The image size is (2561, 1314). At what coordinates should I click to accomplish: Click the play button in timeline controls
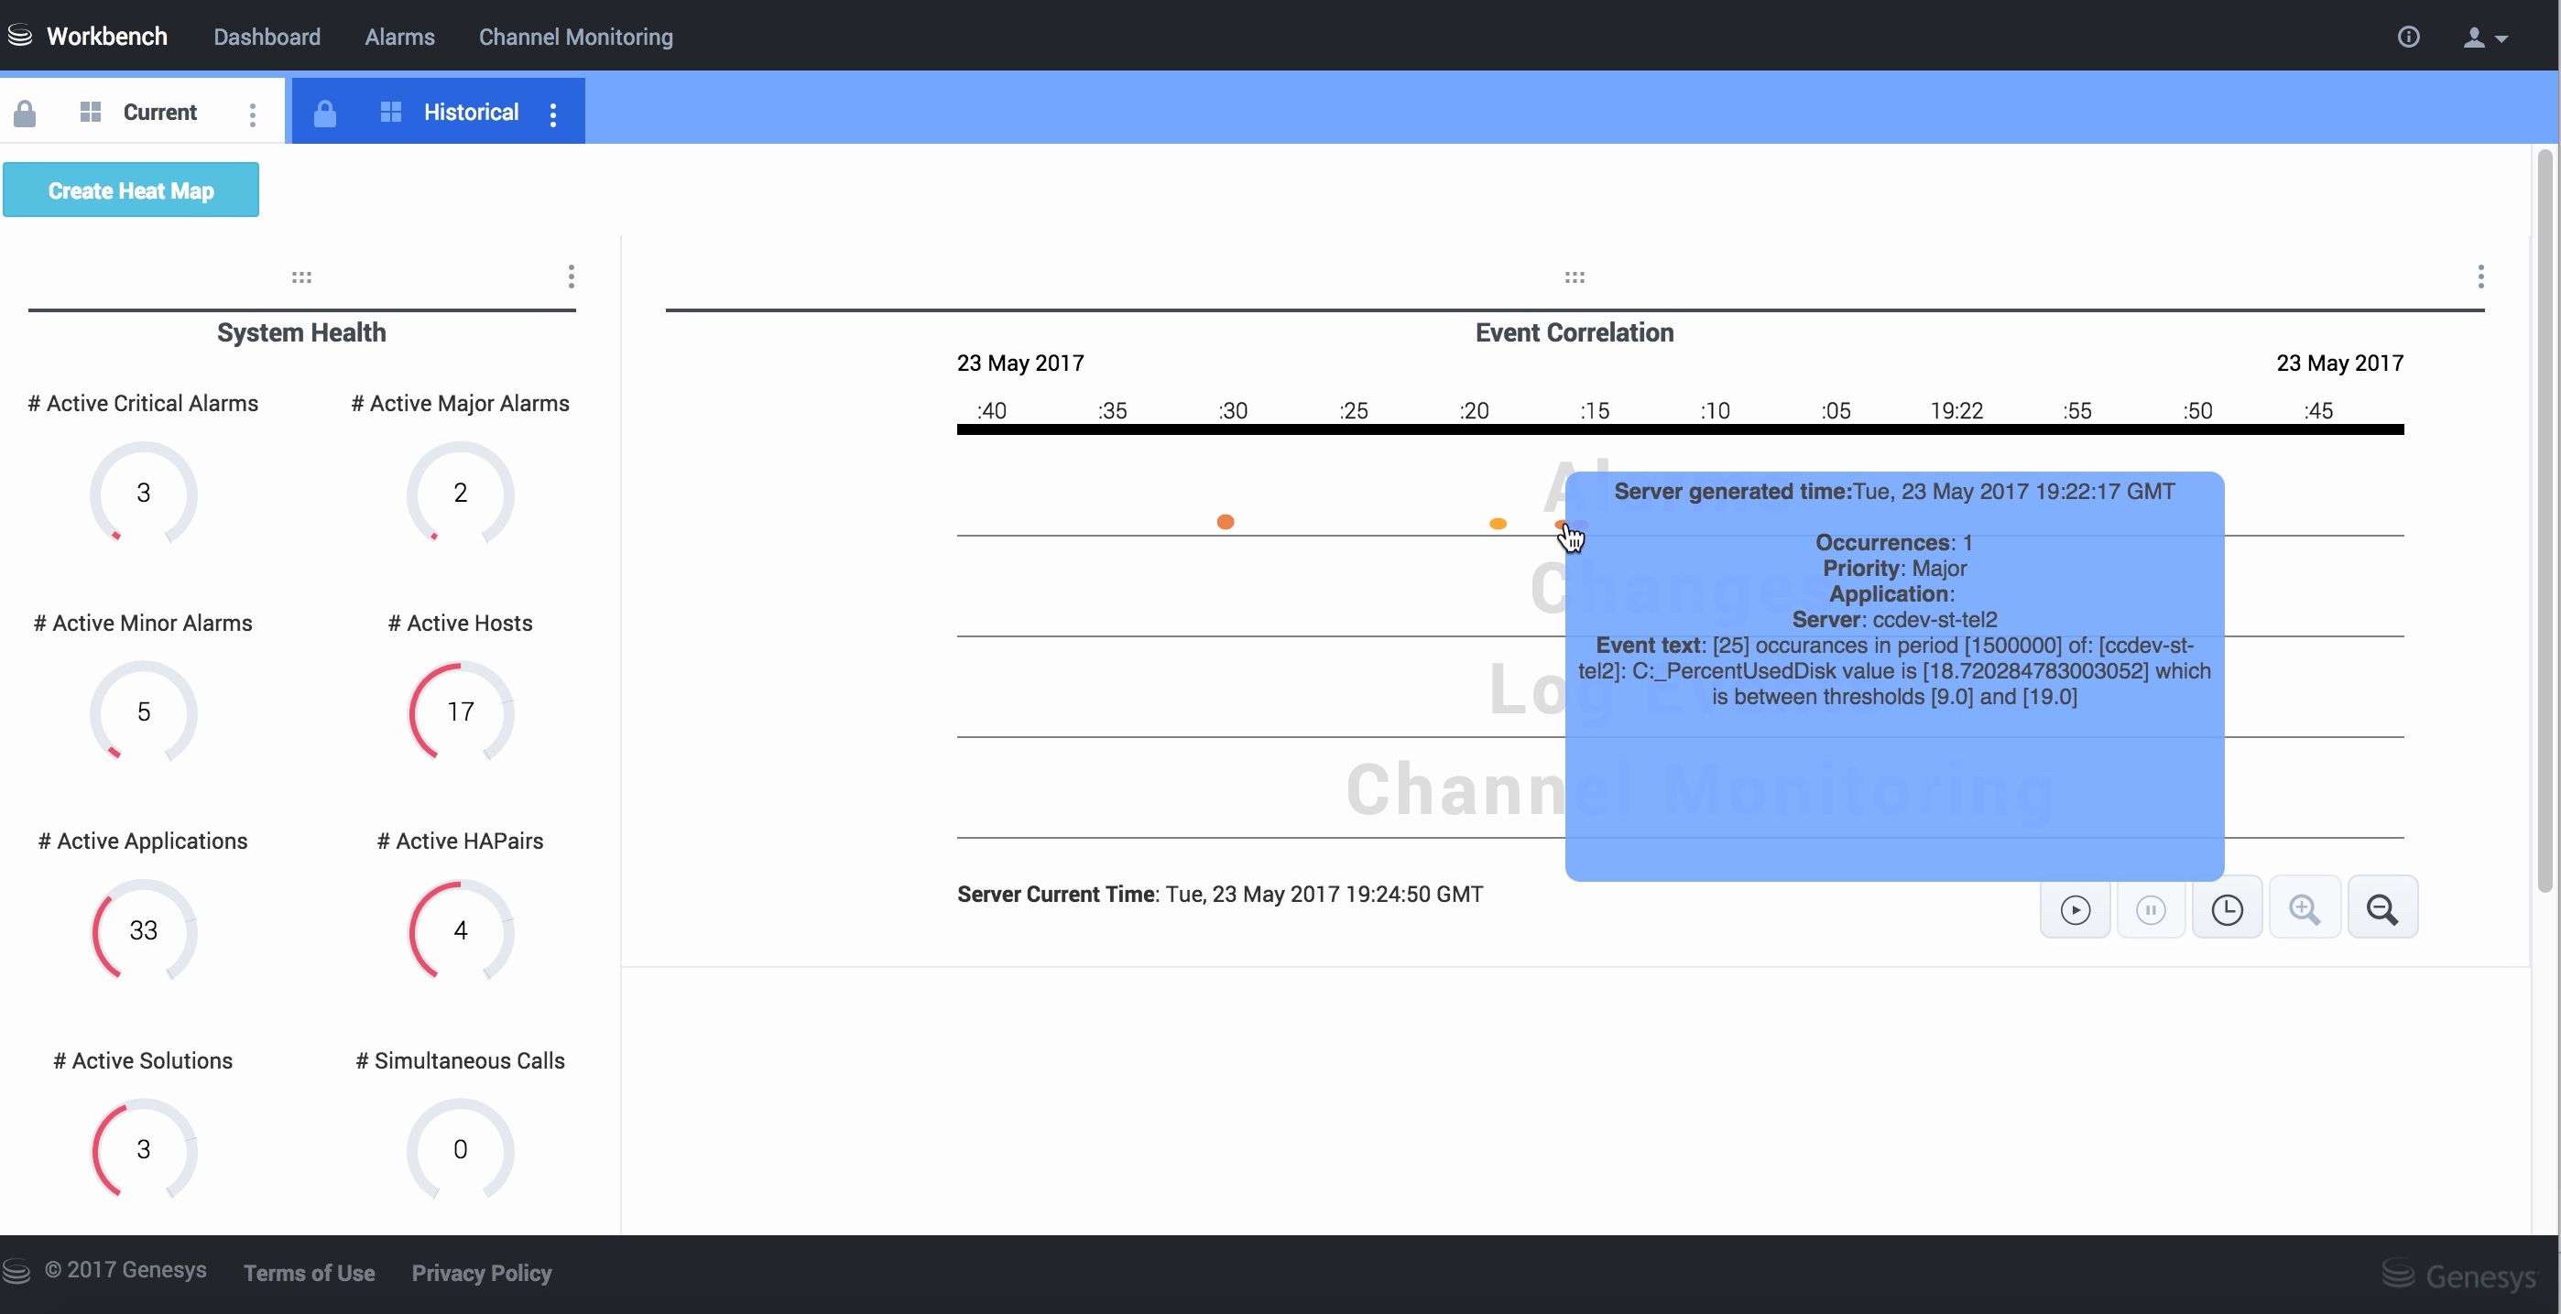pos(2075,909)
